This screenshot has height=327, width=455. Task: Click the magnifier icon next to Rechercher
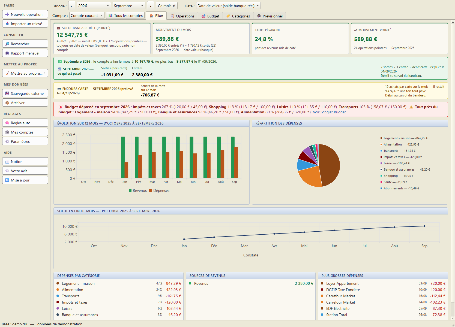(x=7, y=44)
